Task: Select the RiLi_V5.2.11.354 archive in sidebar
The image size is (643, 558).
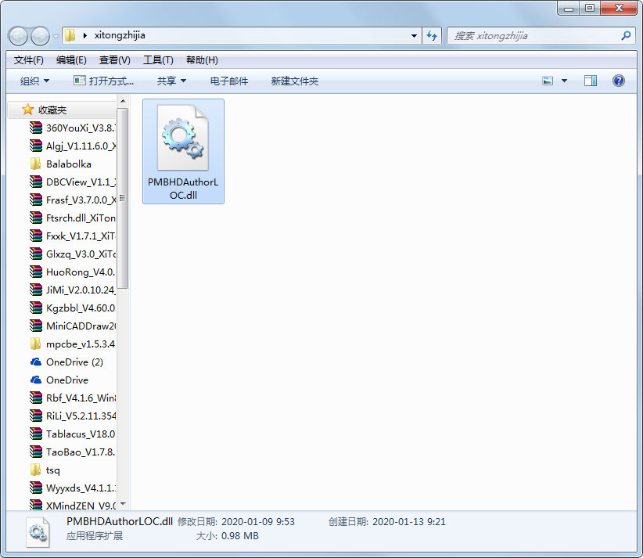Action: 72,416
